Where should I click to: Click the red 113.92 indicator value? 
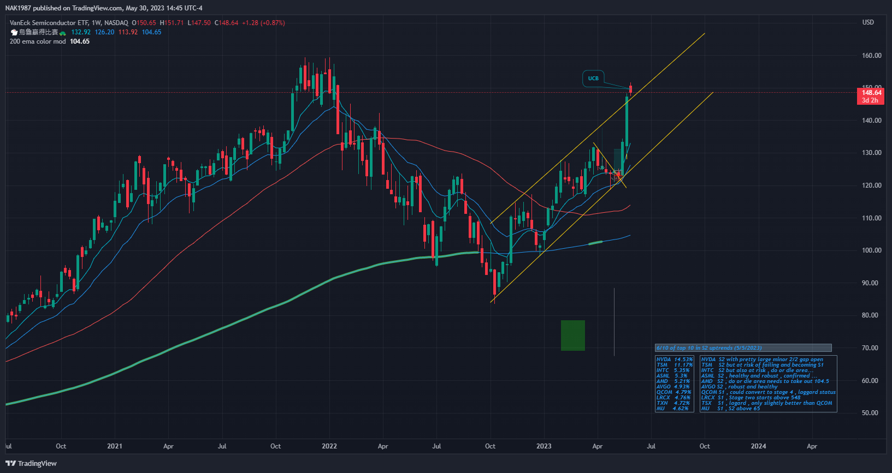tap(128, 32)
